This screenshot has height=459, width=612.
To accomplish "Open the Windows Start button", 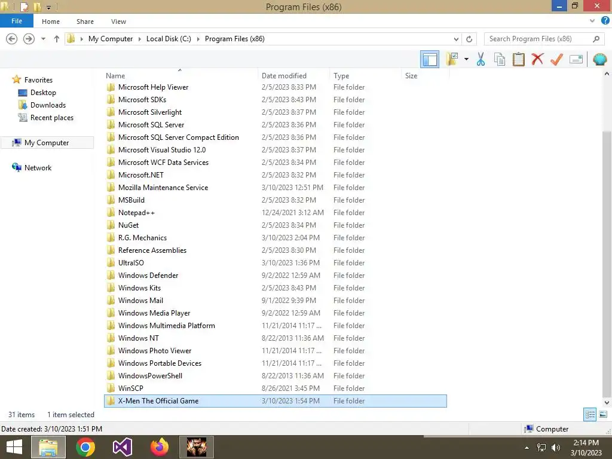I will (x=14, y=447).
